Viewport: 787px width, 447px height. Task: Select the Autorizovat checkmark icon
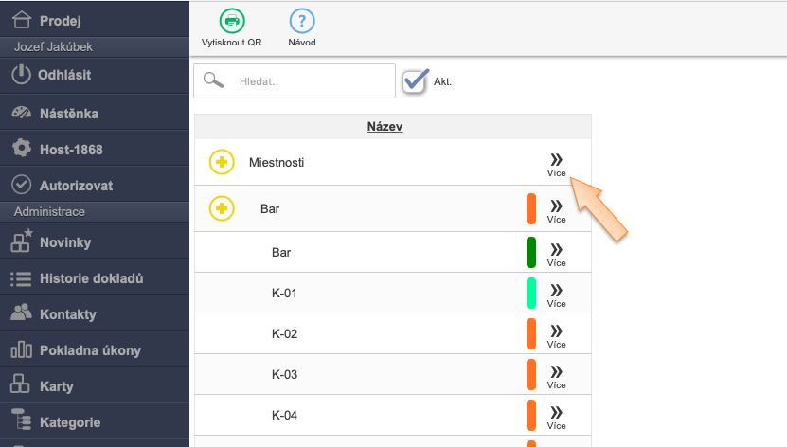22,185
